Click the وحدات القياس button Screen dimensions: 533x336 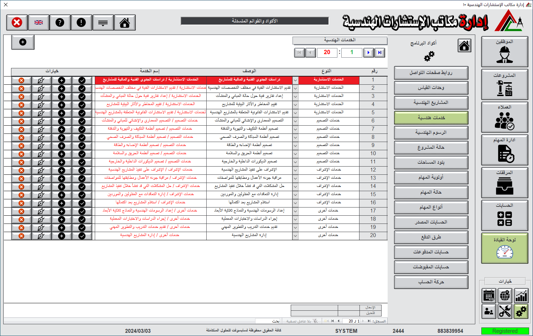click(x=431, y=88)
